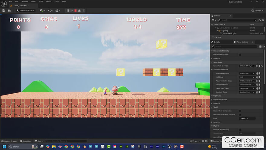Open the Settings menu
Screen dimensions: 266x150
tap(257, 11)
